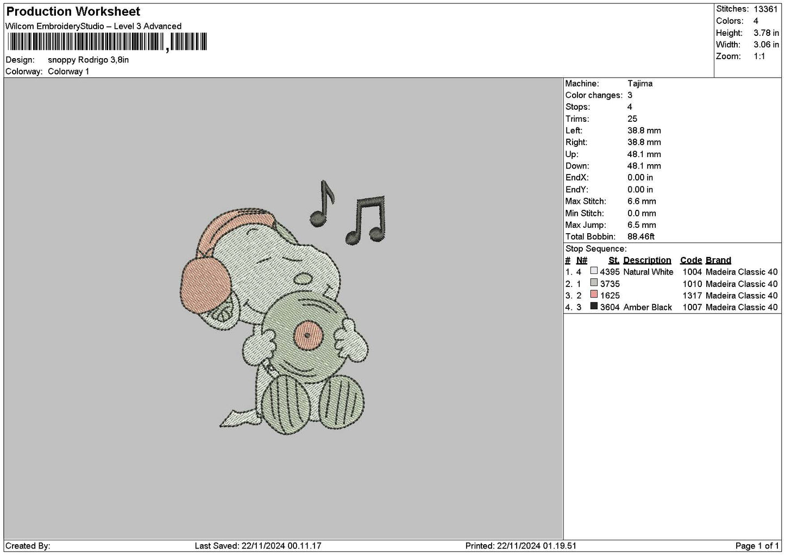The image size is (785, 555).
Task: Click thread code 1317 in row 3
Action: [692, 296]
